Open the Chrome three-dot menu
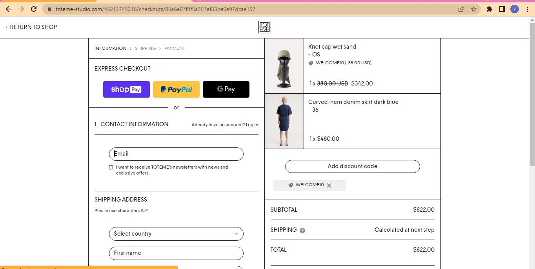 click(527, 9)
